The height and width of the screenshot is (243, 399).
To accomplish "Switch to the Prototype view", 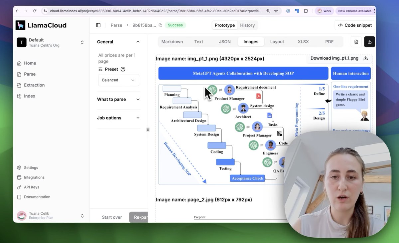I will [225, 25].
